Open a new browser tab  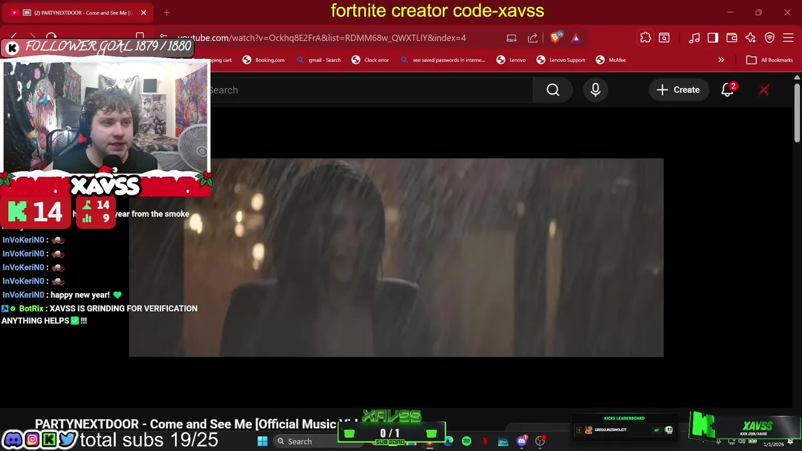pos(167,13)
